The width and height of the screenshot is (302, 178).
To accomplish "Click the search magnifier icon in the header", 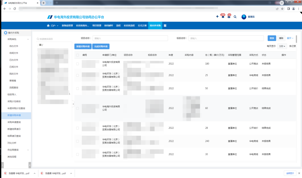I will coord(235,17).
